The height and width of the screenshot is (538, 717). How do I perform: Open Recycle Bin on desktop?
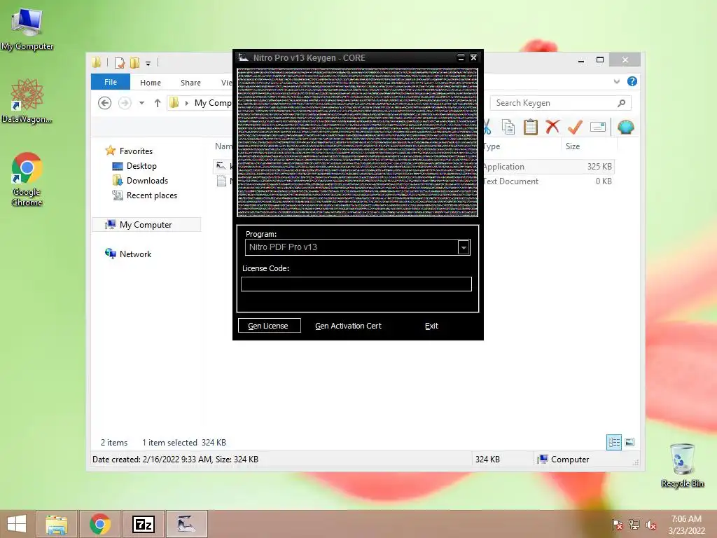682,465
